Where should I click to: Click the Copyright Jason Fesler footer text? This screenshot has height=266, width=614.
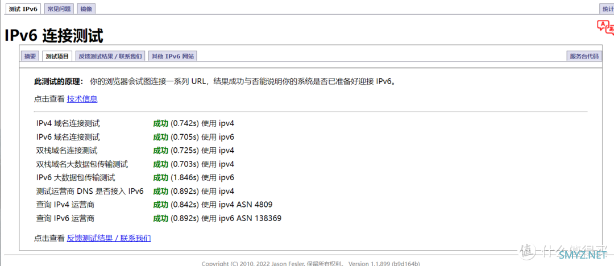312,264
